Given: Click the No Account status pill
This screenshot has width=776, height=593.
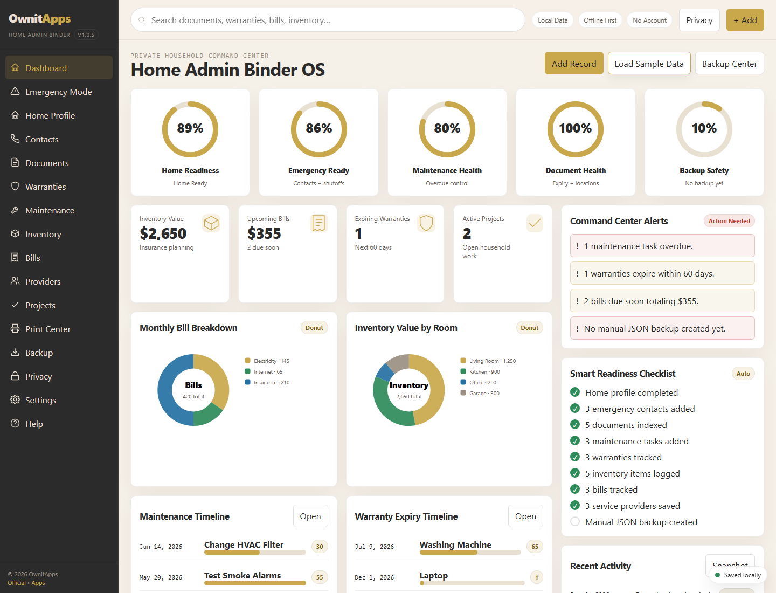Looking at the screenshot, I should [650, 20].
